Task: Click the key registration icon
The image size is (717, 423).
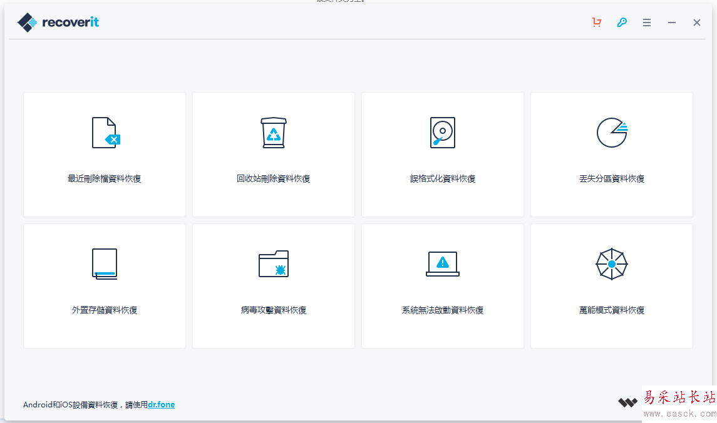Action: pos(622,23)
